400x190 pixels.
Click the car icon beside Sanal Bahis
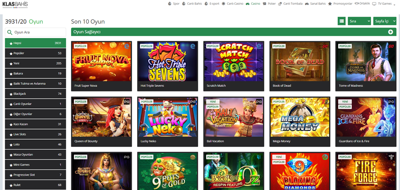[x=307, y=4]
